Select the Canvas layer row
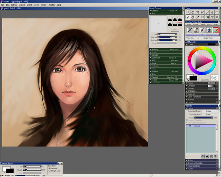221x177 pixels. pos(201,126)
